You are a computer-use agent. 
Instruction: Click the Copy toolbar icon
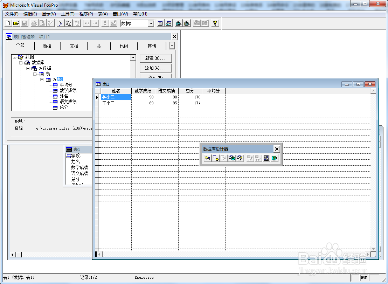(68, 23)
